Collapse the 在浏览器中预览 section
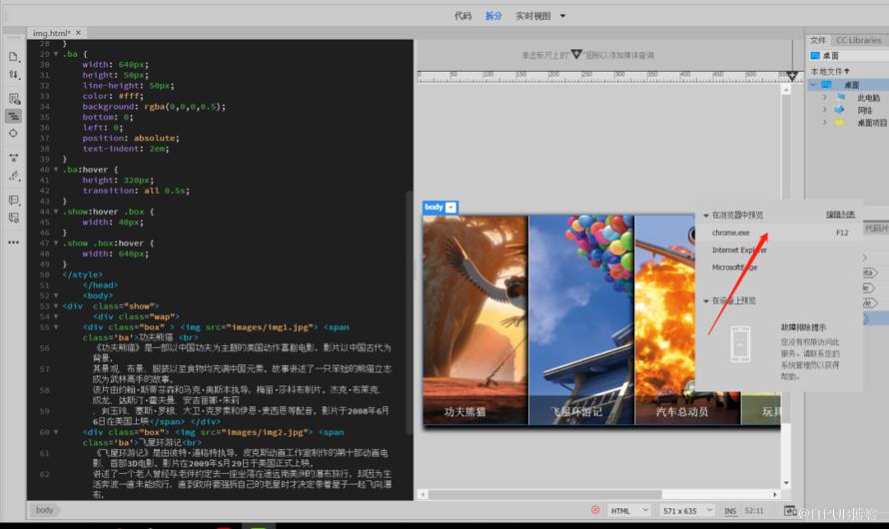Screen dimensions: 889x529 click(x=706, y=216)
